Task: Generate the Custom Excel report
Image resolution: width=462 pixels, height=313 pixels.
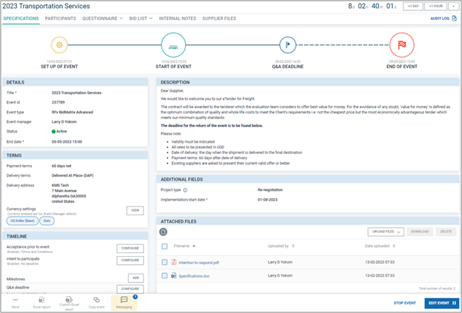Action: click(x=69, y=303)
